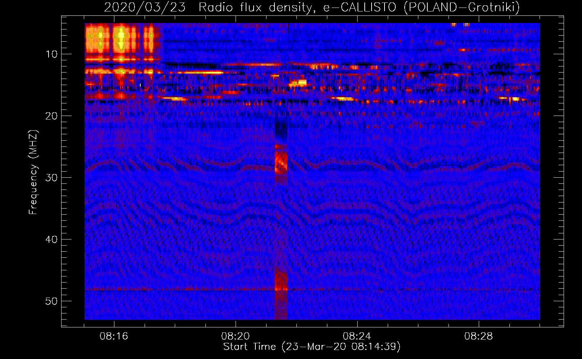Click the 'Frequency (MHZ)' axis label

(x=33, y=172)
